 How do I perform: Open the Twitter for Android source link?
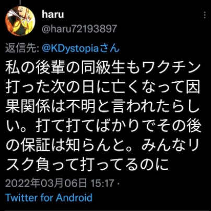point(49,197)
